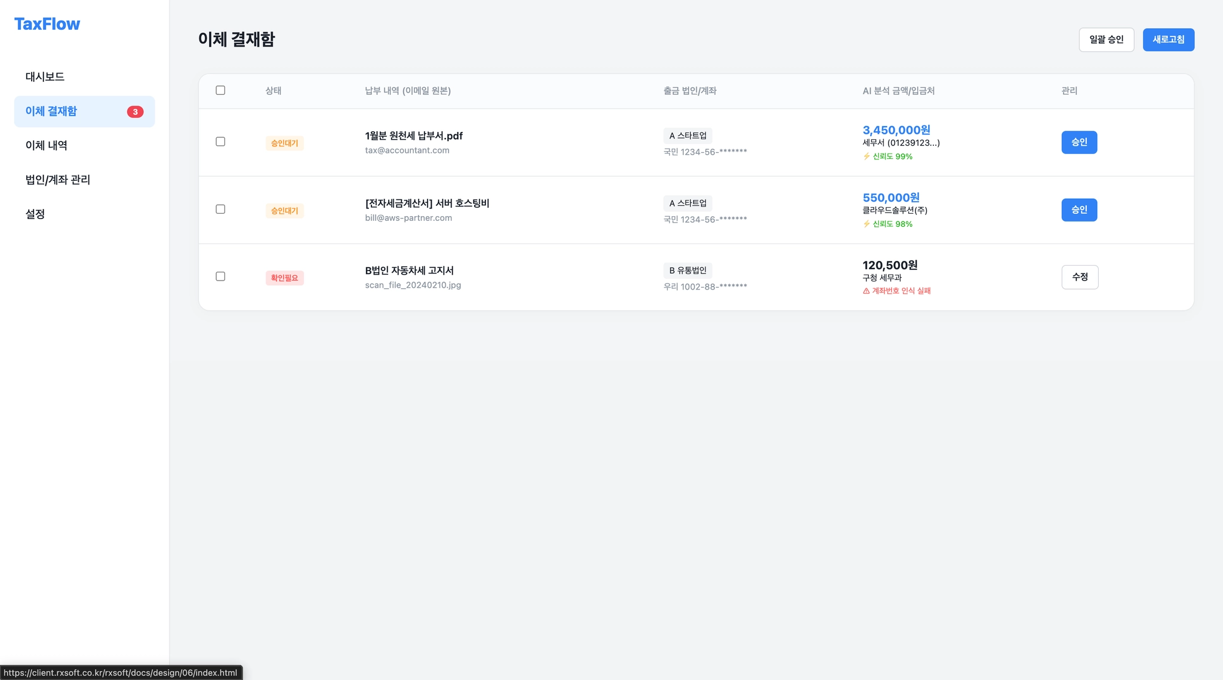This screenshot has width=1223, height=680.
Task: Toggle the select-all header checkbox
Action: [220, 90]
